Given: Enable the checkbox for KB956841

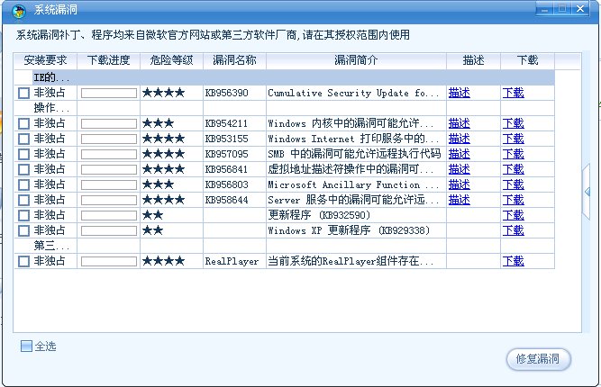Looking at the screenshot, I should 23,169.
